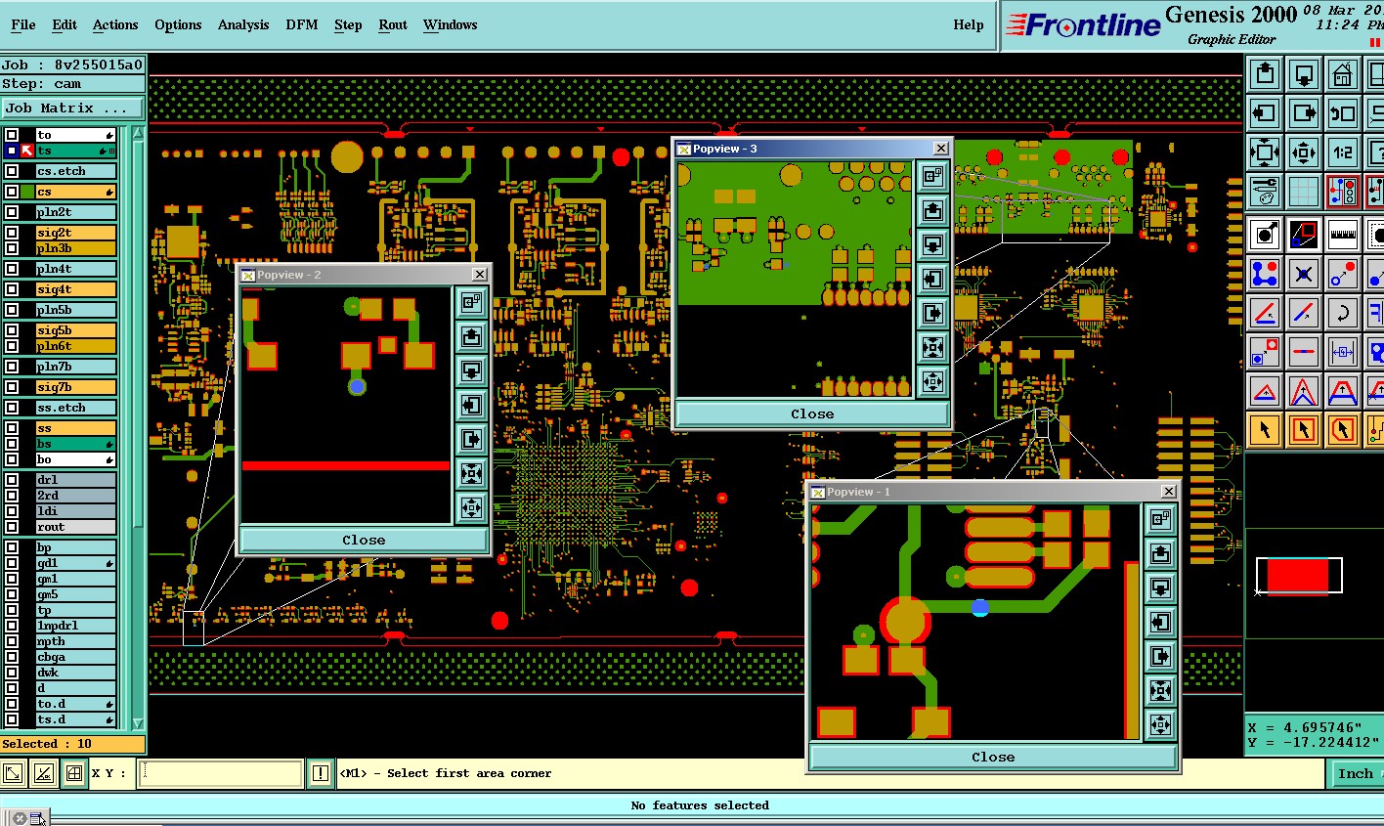This screenshot has height=826, width=1384.
Task: Choose the plain arrow selection mode icon
Action: tap(1265, 430)
